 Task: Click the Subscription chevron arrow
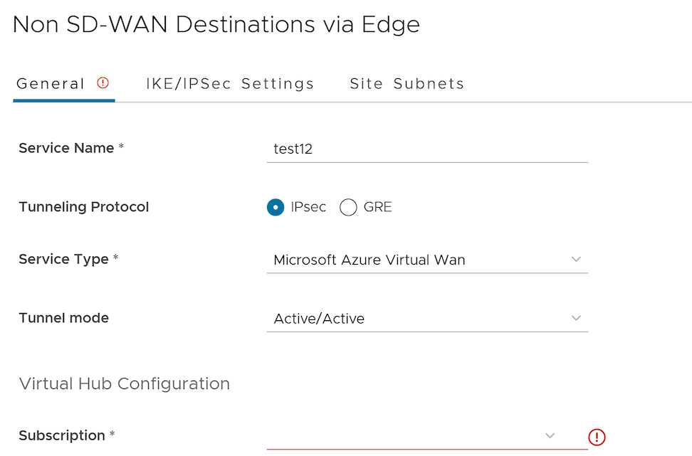tap(550, 435)
